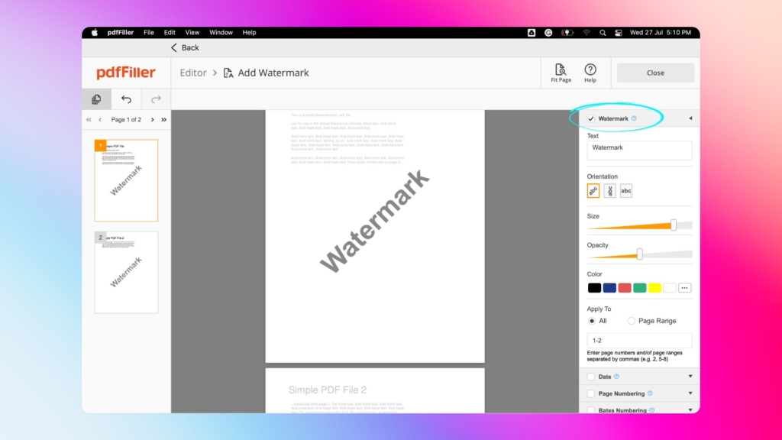Click the Editor breadcrumb link
The image size is (782, 440).
point(193,73)
